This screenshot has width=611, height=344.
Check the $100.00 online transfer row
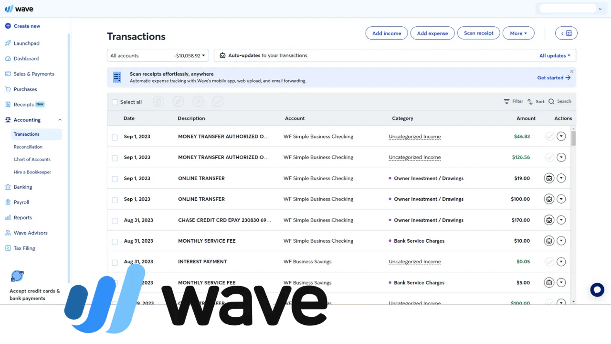point(115,200)
